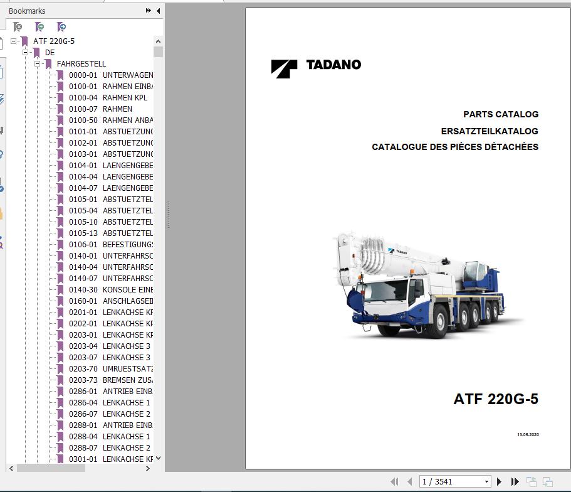Collapse bookmarks panel with left triangle
Screen dimensions: 571x492
click(x=159, y=11)
